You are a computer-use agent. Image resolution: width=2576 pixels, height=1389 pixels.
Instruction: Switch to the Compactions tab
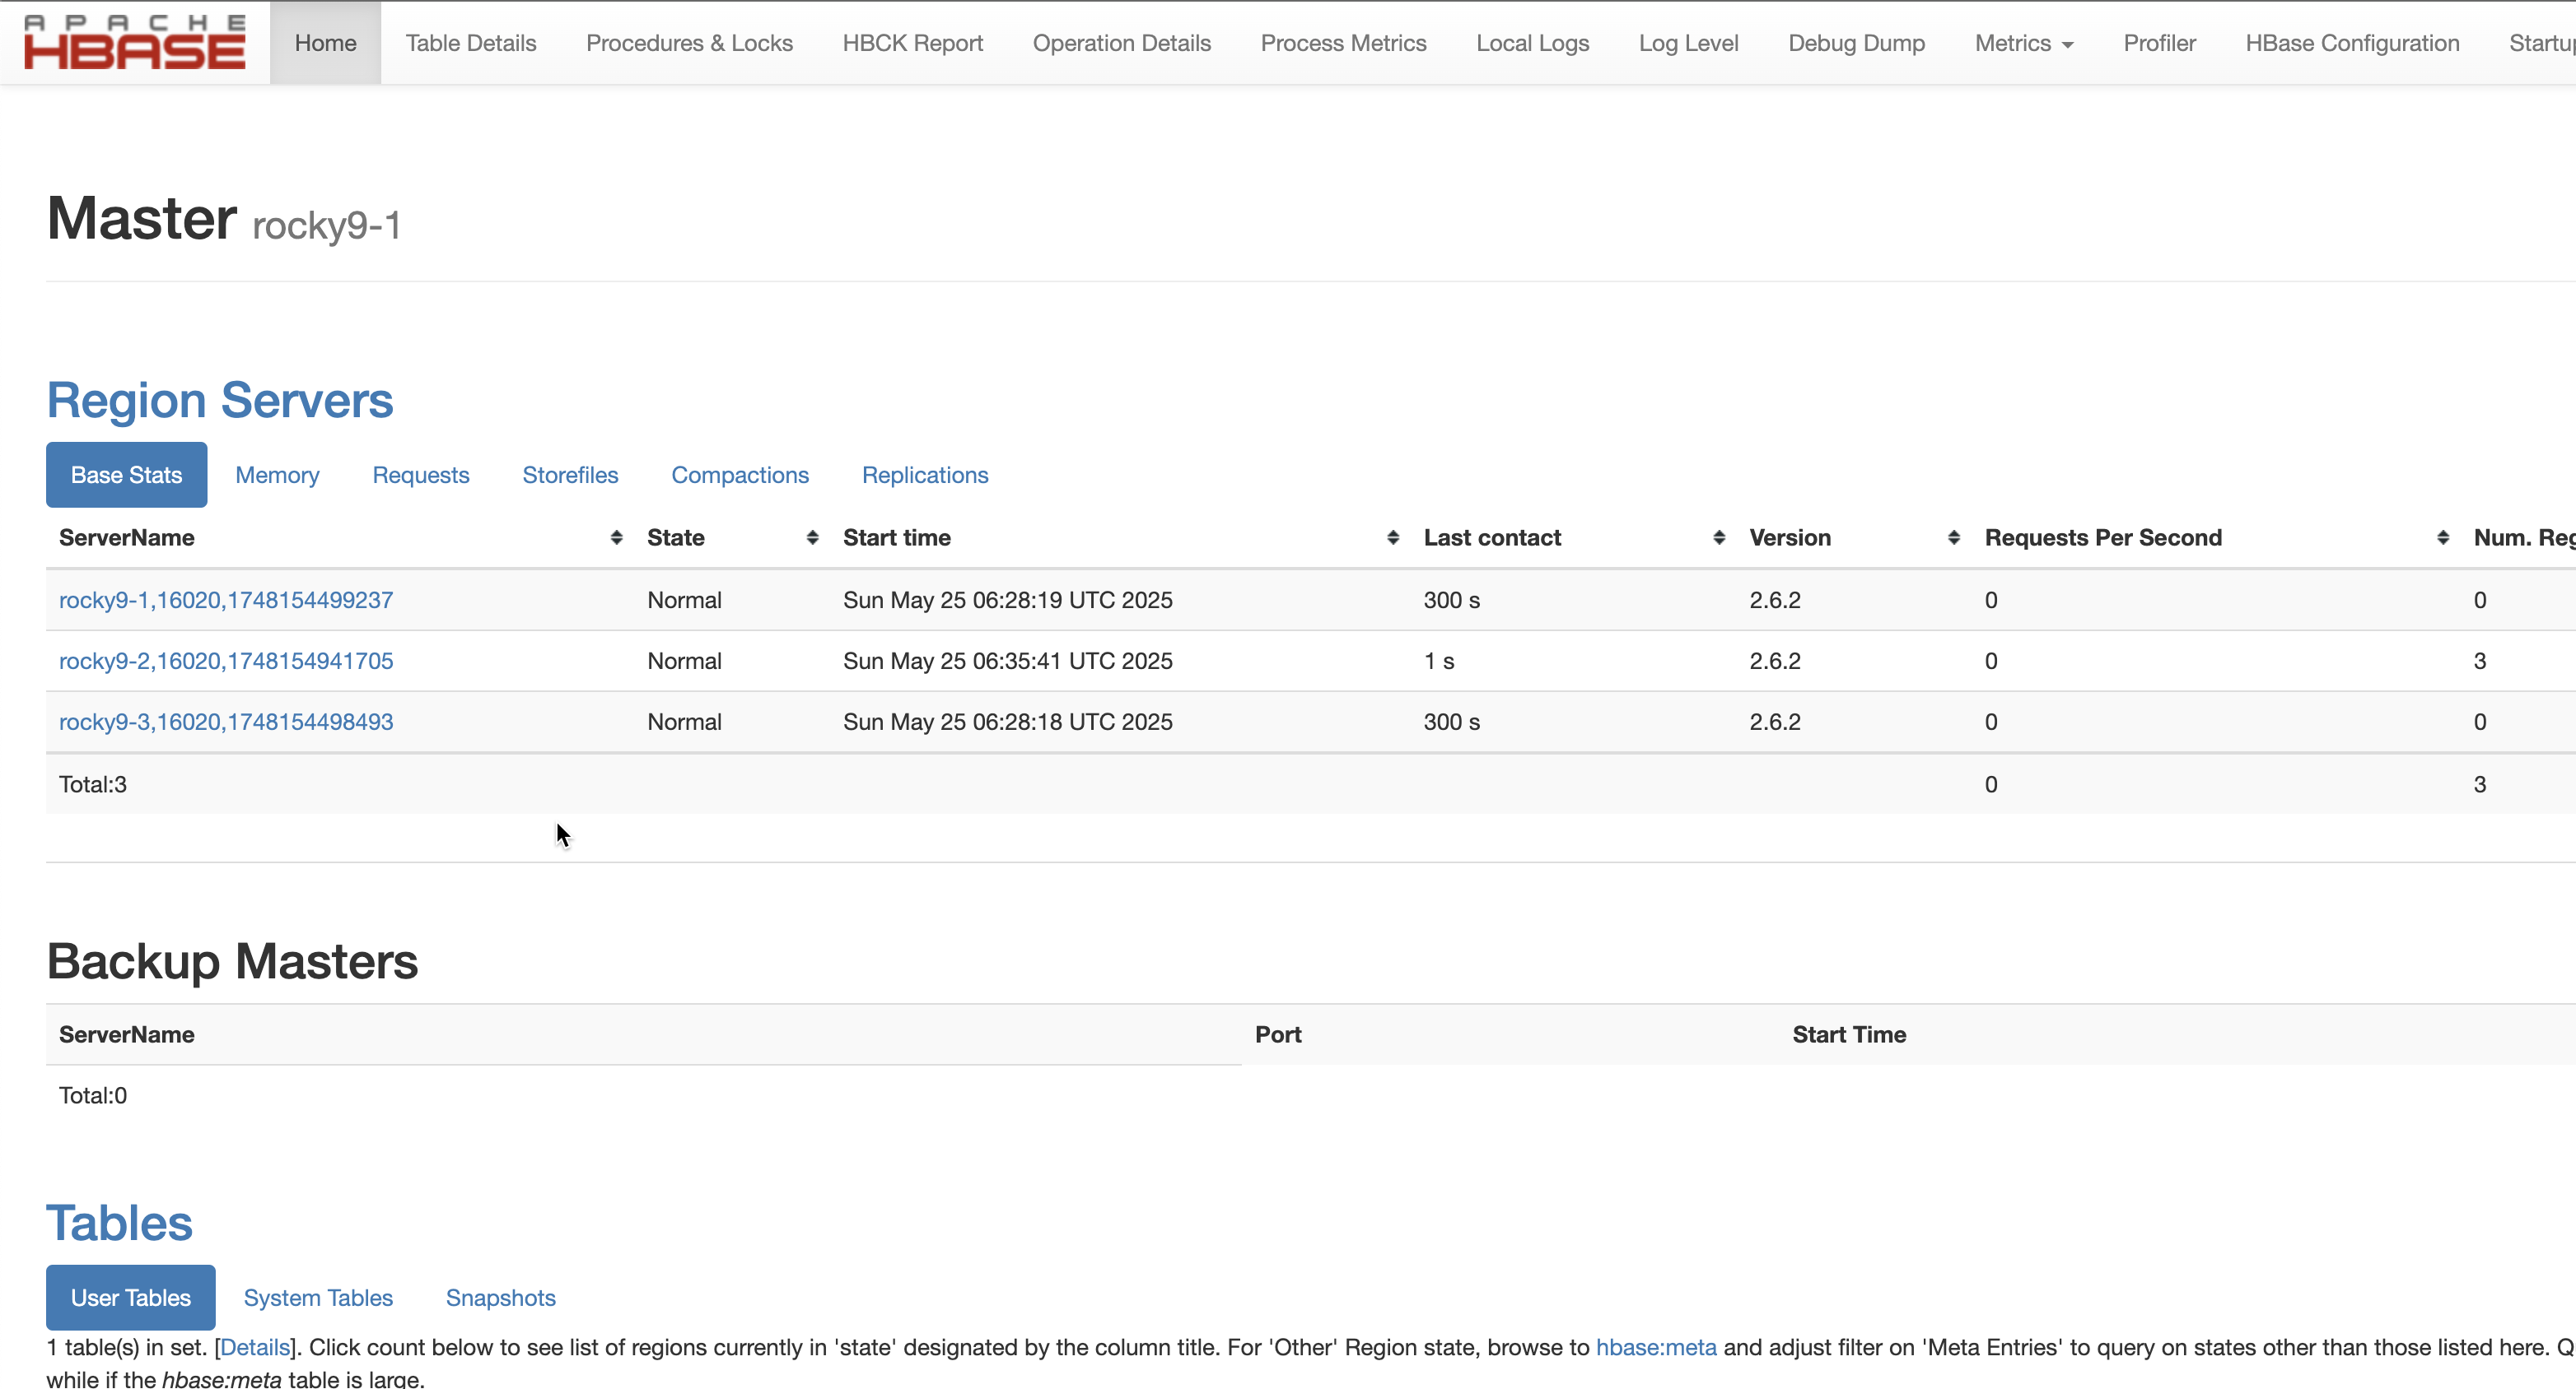(739, 475)
